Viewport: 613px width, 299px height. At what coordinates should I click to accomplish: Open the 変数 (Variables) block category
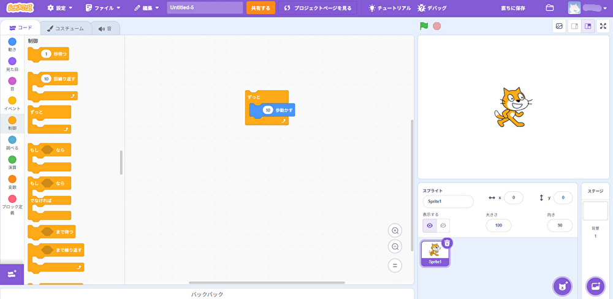tap(12, 183)
